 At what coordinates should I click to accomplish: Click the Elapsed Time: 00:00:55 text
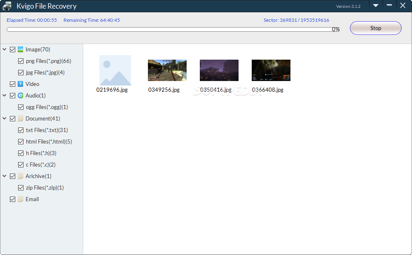[x=32, y=20]
